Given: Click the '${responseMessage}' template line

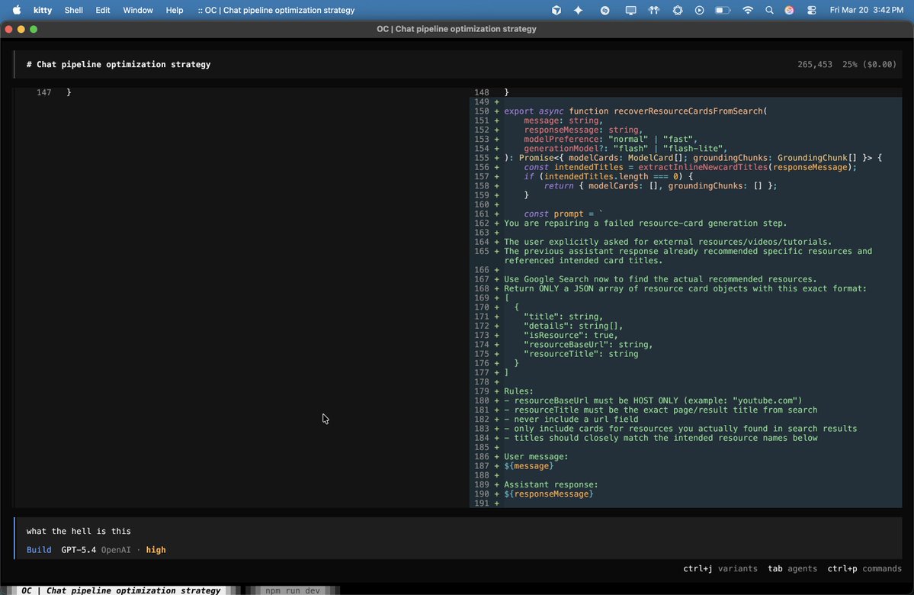Looking at the screenshot, I should tap(549, 494).
